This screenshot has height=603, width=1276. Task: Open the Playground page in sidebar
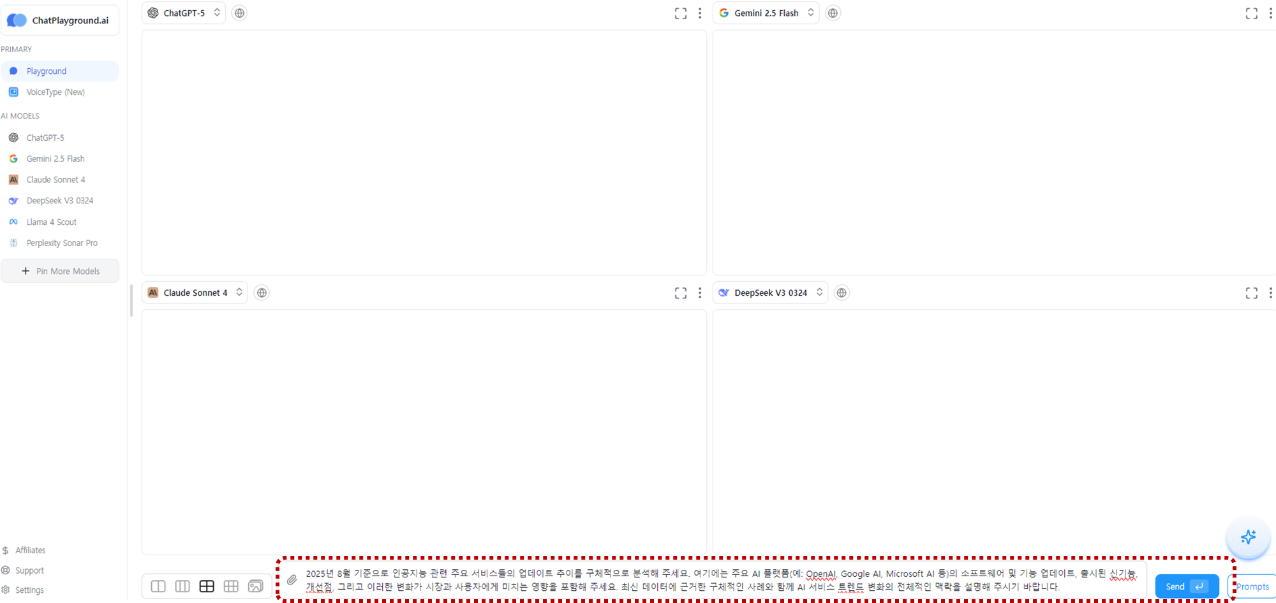[x=59, y=71]
